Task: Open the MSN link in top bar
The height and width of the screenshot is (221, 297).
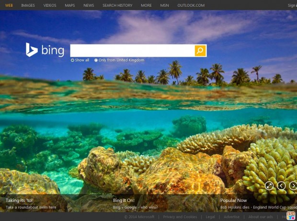Action: point(164,5)
